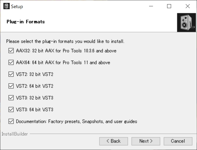Uncheck AAX32 32 bit Pro Tools checkbox
The height and width of the screenshot is (150, 197).
point(11,51)
